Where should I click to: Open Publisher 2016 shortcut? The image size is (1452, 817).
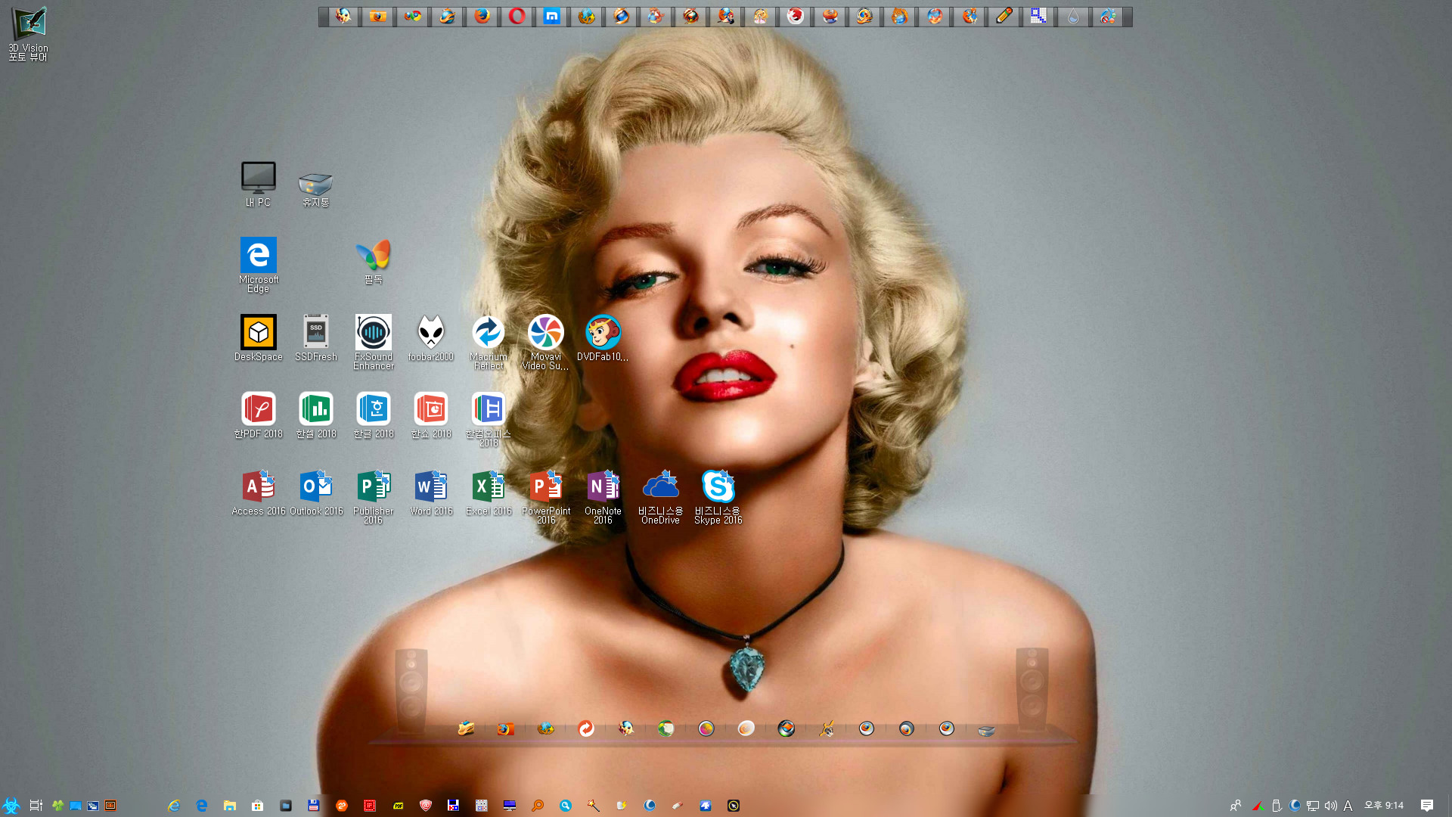(374, 496)
